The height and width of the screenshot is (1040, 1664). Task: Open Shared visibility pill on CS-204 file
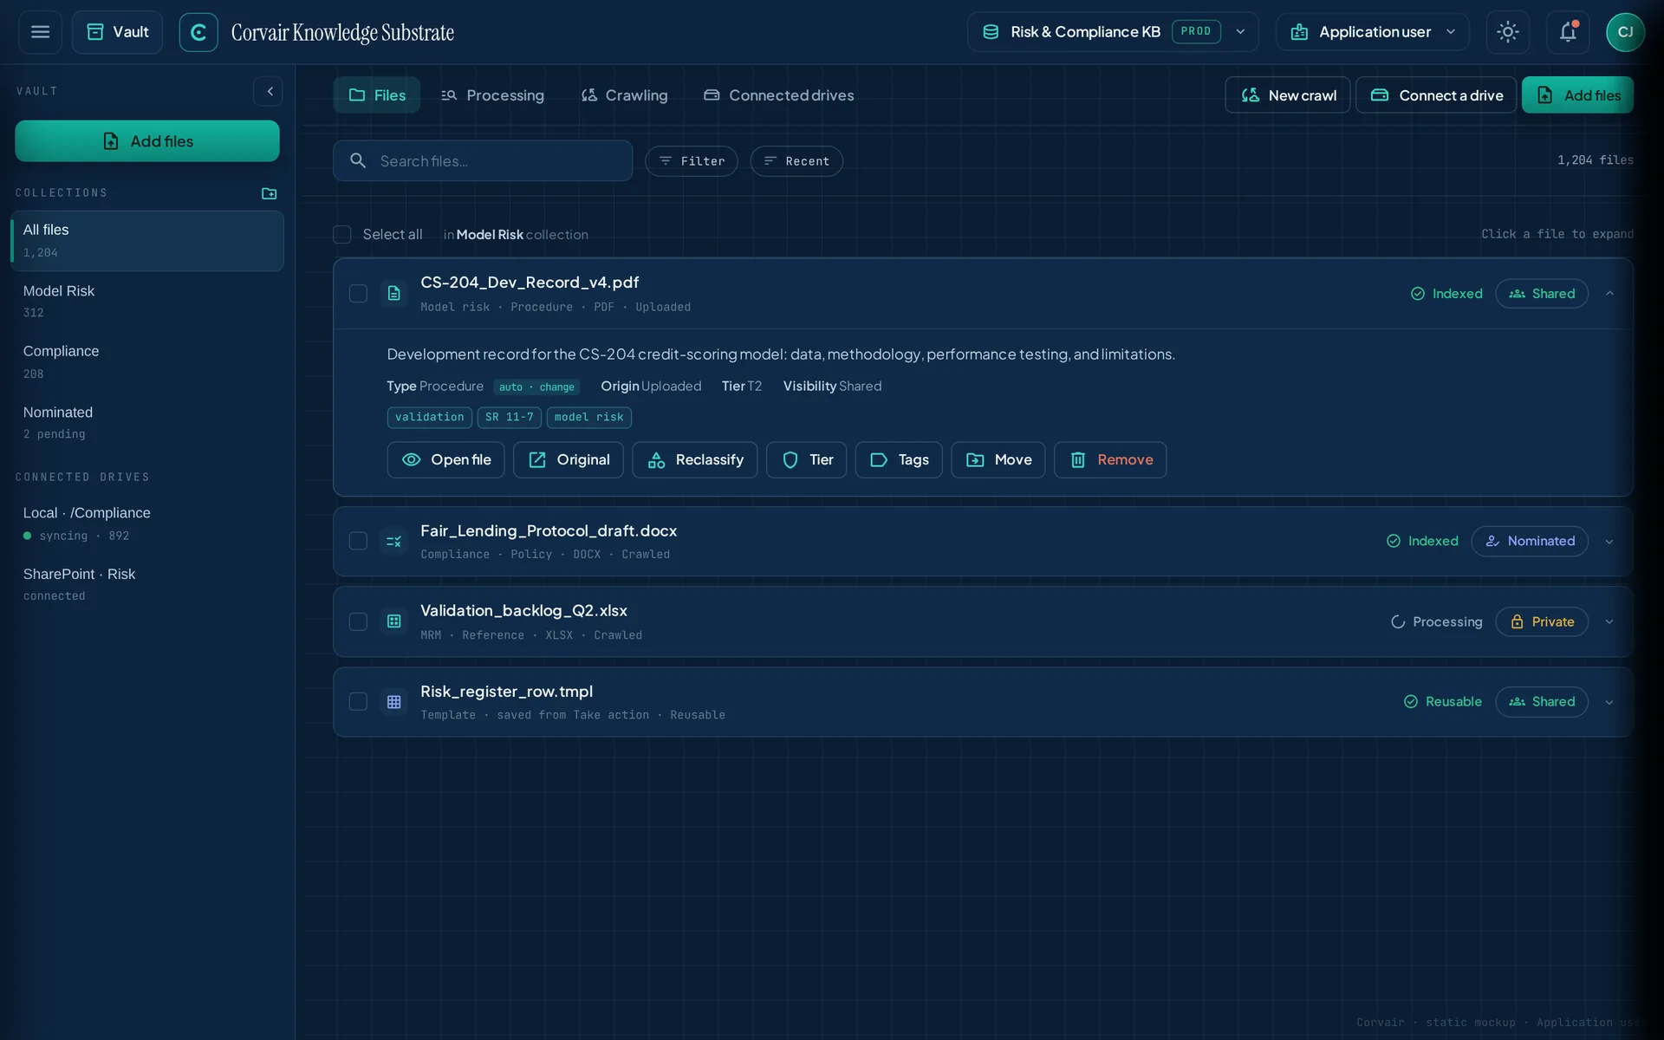[x=1542, y=294]
